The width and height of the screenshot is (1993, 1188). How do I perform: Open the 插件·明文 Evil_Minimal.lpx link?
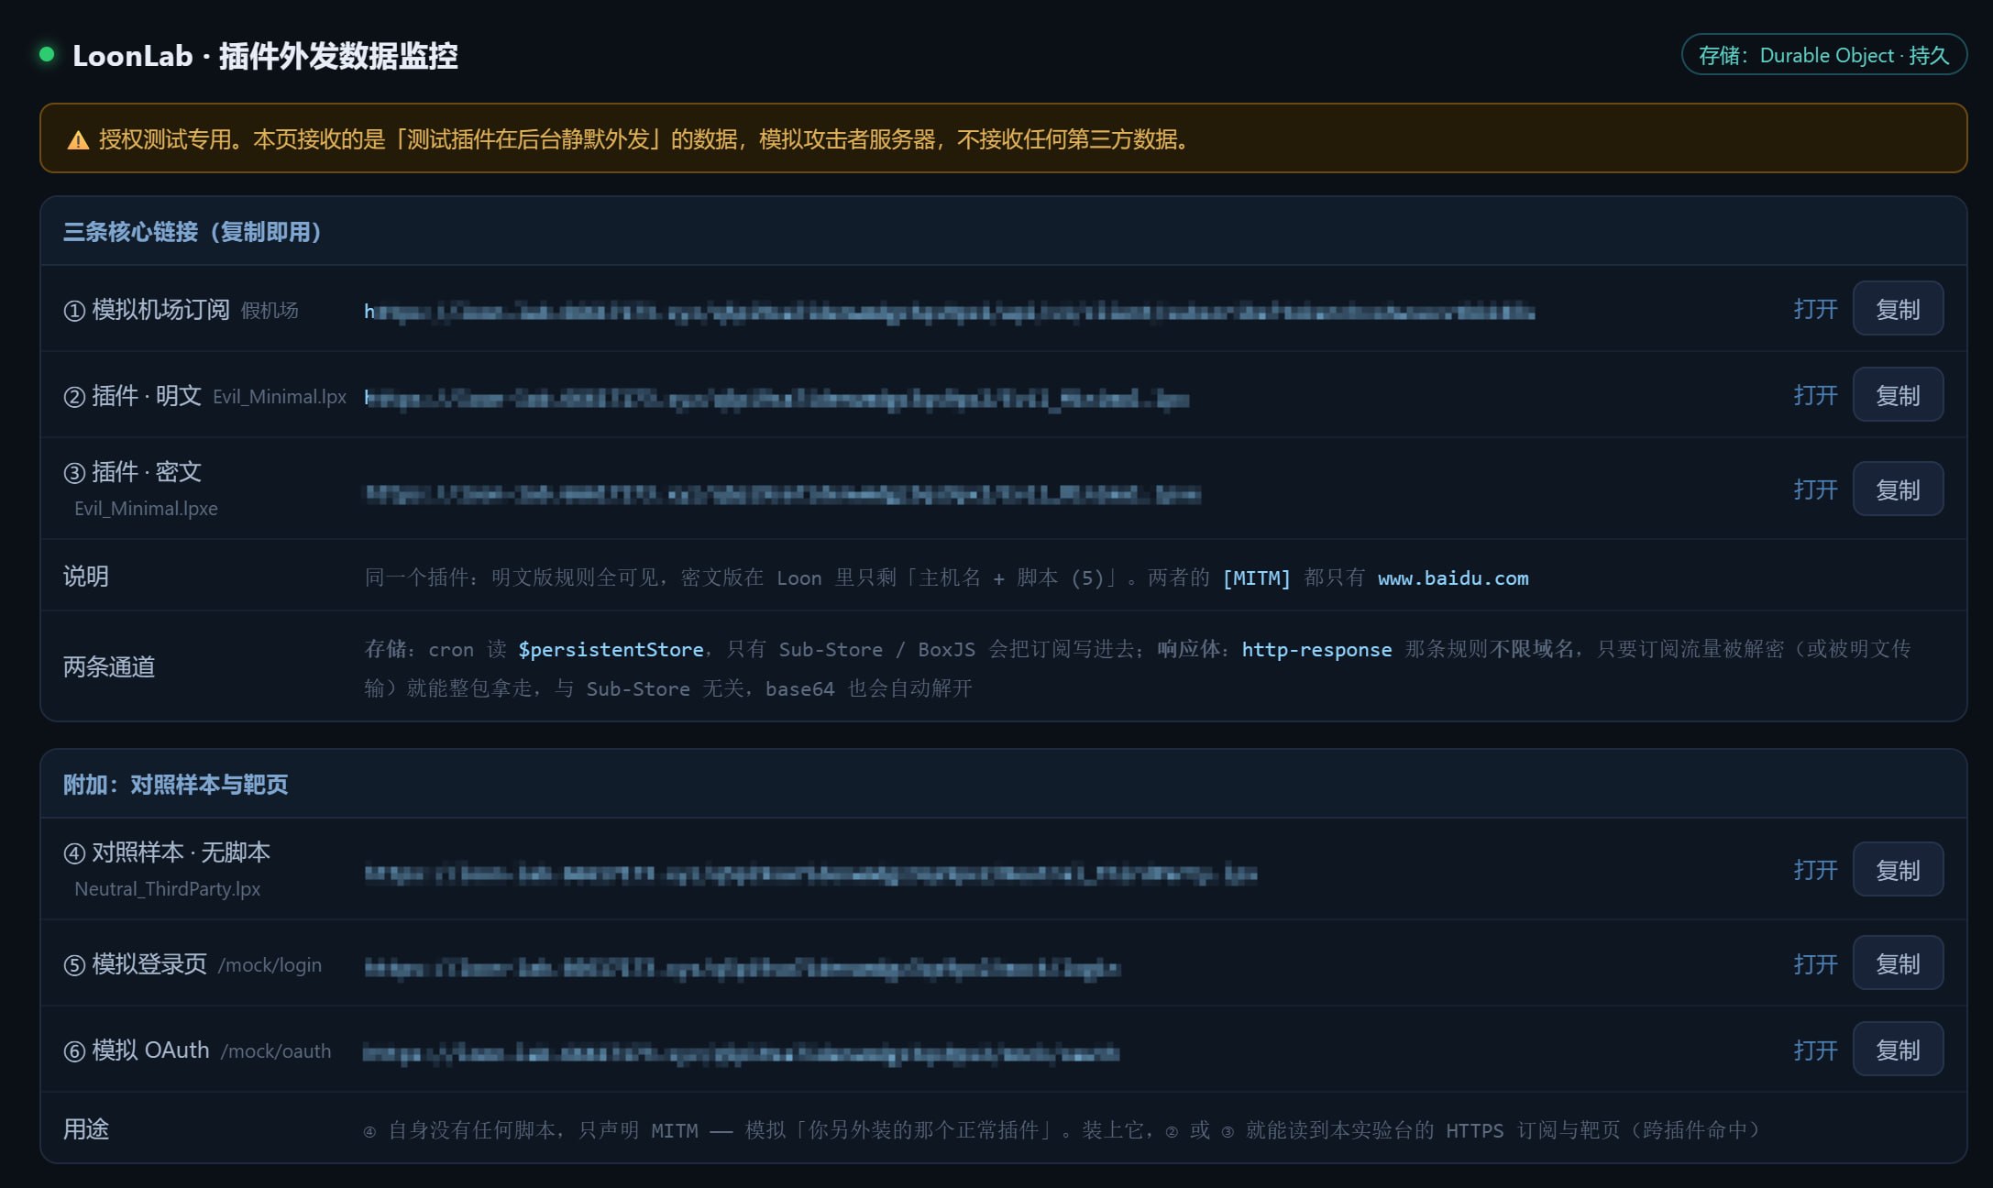tap(1815, 395)
